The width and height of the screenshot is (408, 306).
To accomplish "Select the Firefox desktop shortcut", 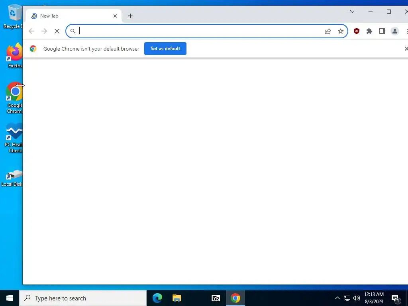I will (14, 55).
